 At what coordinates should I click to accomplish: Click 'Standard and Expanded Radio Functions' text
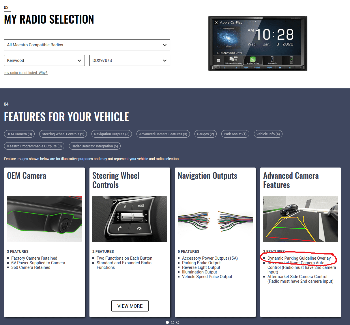click(124, 265)
